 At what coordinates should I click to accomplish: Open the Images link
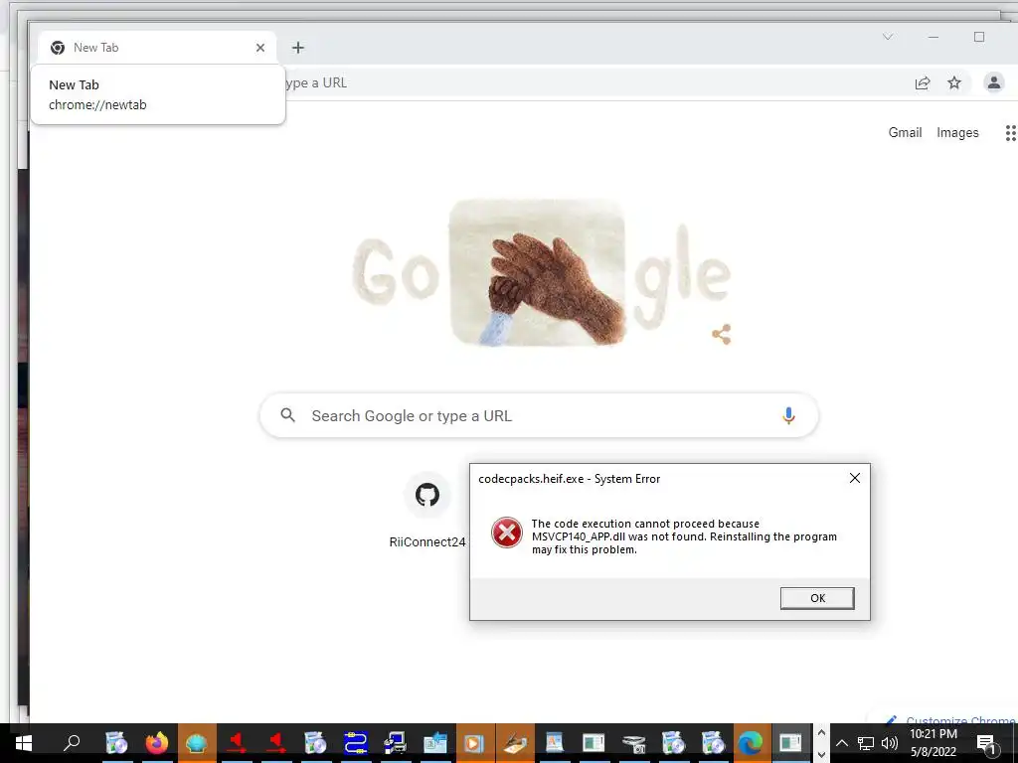coord(957,132)
